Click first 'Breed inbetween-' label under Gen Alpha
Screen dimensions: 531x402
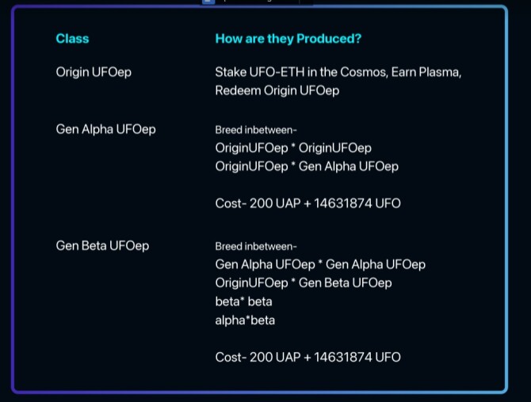point(256,130)
